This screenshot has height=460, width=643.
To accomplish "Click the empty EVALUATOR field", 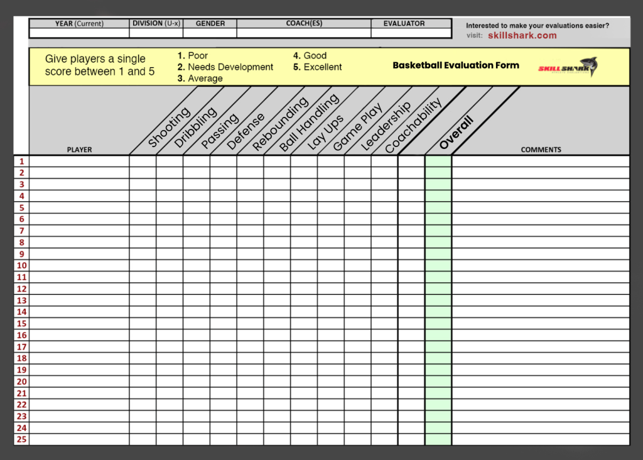I will pyautogui.click(x=411, y=33).
